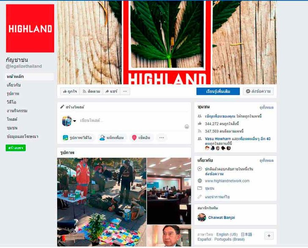Open the three-dots page options menu
Screen dimensions: 308x248
click(125, 91)
